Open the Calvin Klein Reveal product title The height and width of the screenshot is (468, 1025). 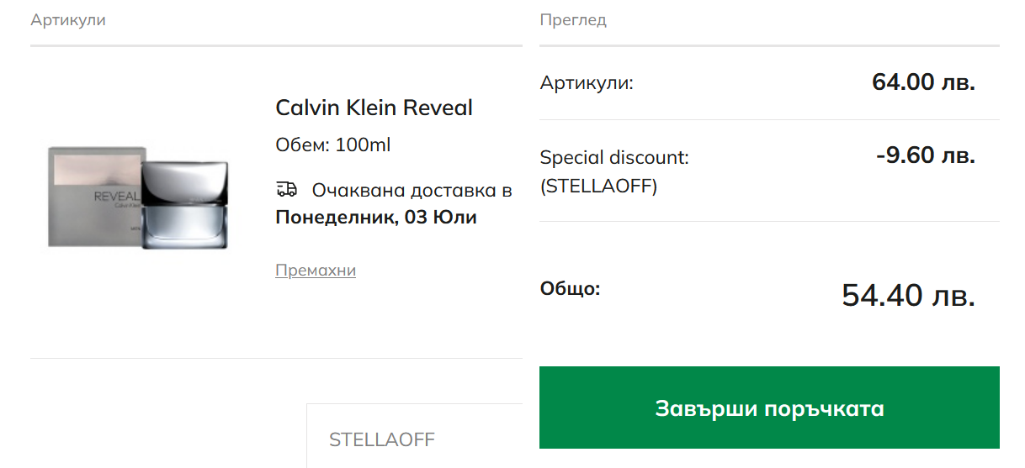[x=374, y=108]
